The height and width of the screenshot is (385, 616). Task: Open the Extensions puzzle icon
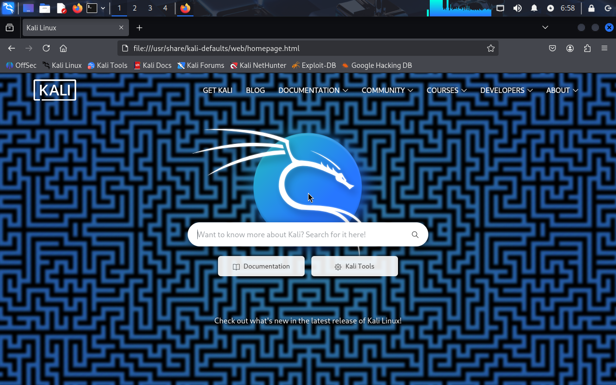point(587,48)
